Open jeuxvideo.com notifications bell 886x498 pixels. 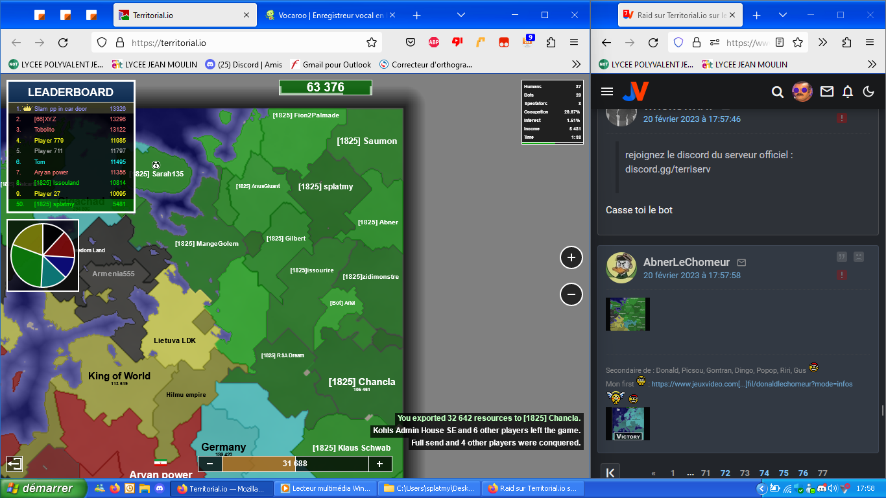pyautogui.click(x=847, y=92)
